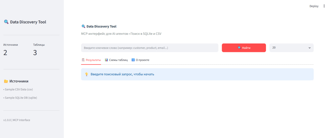Viewport: 327px width, 138px height.
Task: Click the Sample SQLite DB (sqlite) entry
Action: [x=20, y=98]
